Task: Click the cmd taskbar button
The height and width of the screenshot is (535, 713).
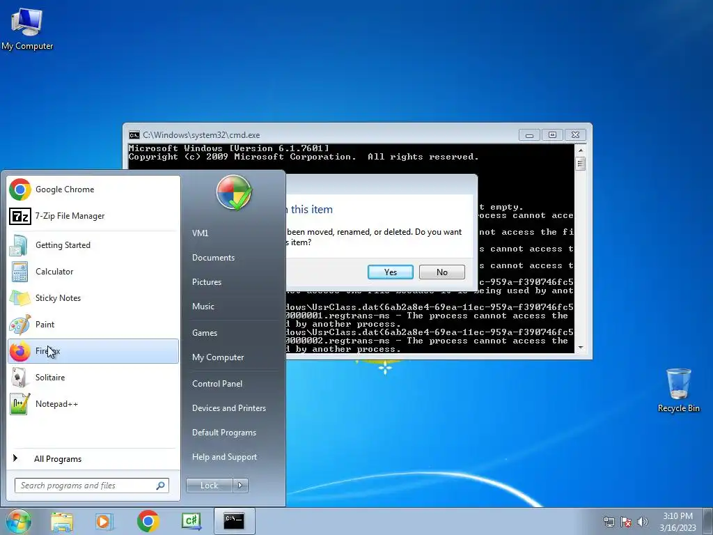Action: point(234,521)
